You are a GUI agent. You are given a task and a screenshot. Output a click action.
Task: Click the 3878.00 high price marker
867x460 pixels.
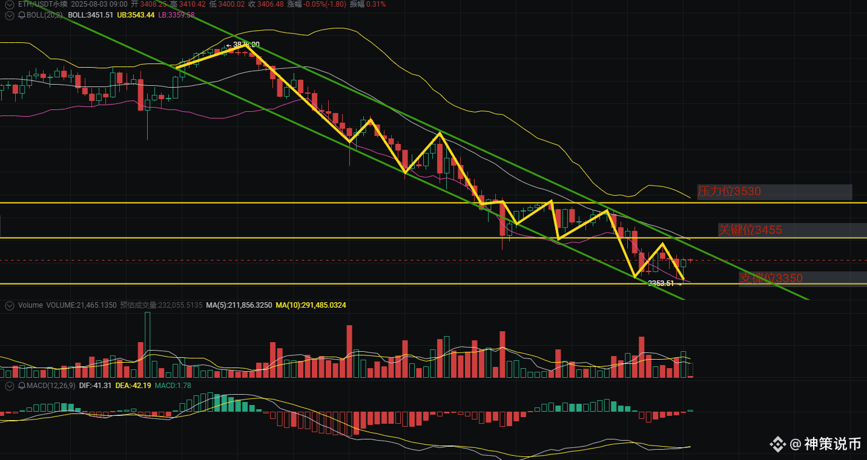246,45
